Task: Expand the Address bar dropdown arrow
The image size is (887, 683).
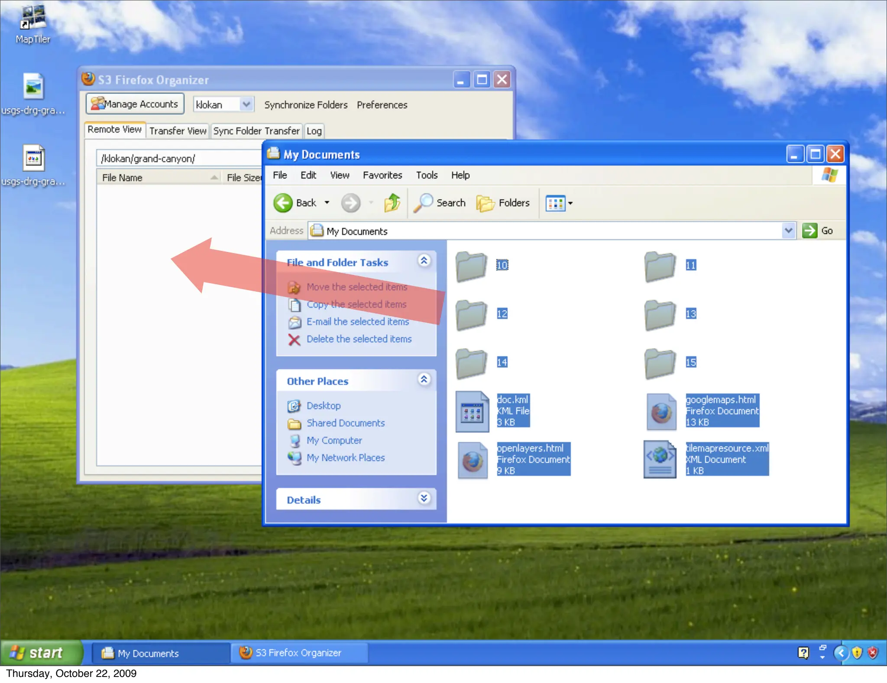Action: 788,231
